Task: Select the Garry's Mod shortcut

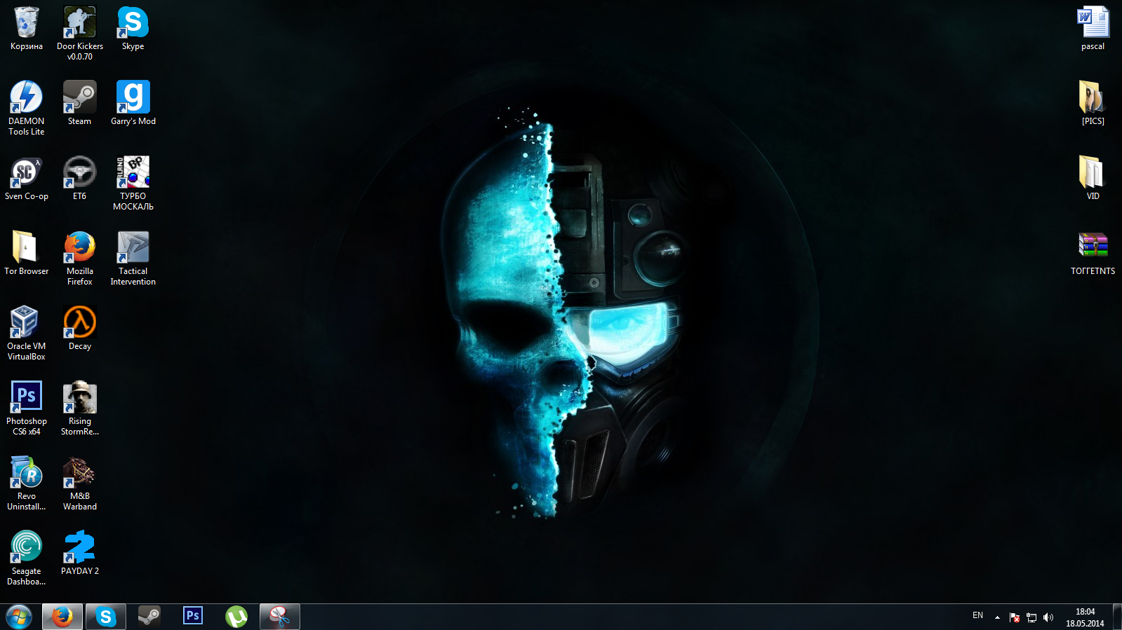Action: tap(133, 104)
